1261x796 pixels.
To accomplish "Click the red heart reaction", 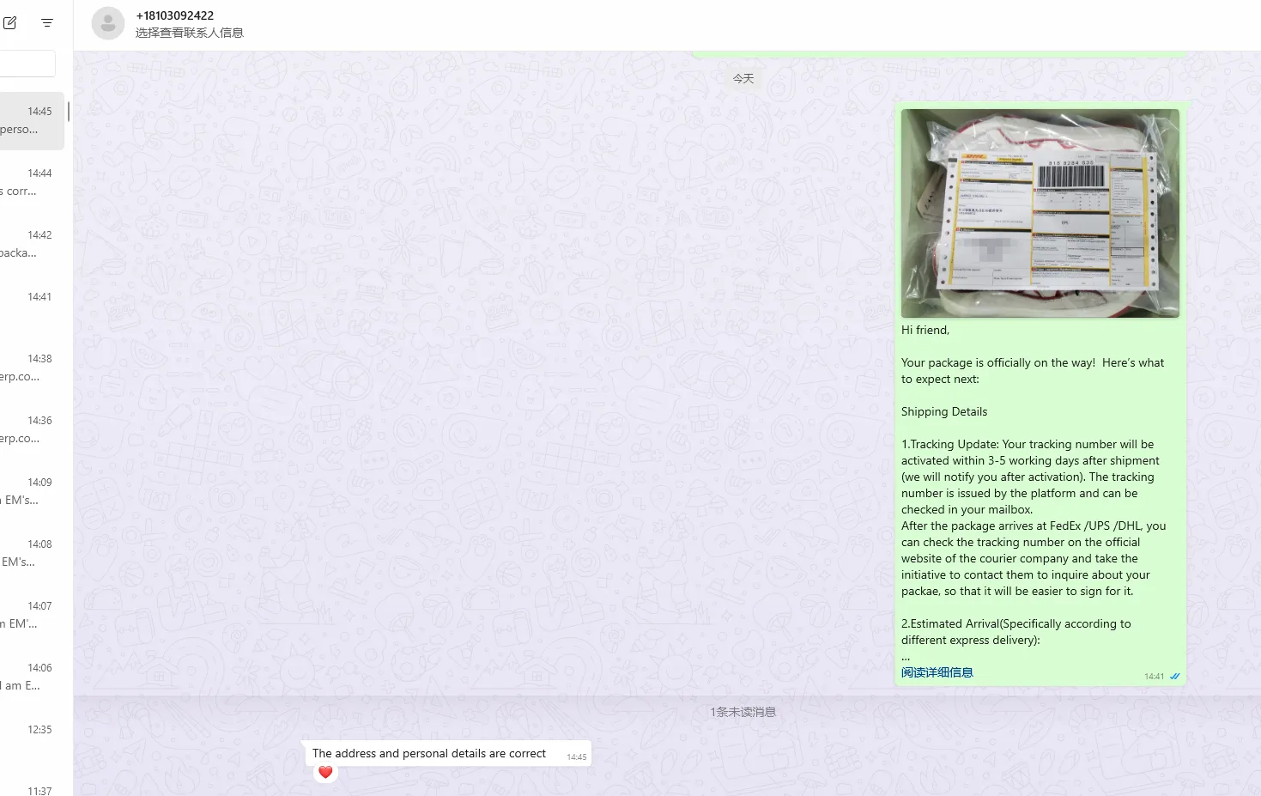I will [x=325, y=772].
